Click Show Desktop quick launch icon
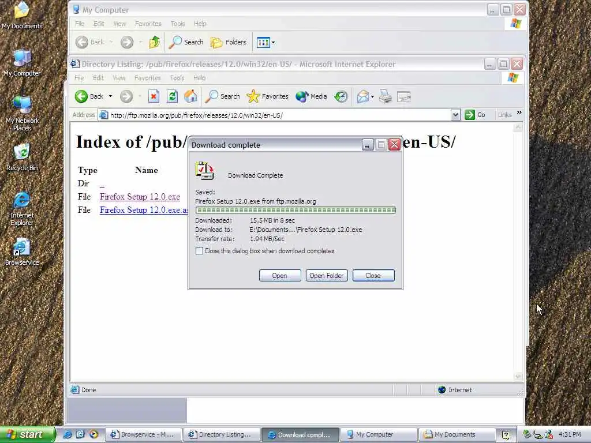The image size is (591, 443). [80, 434]
